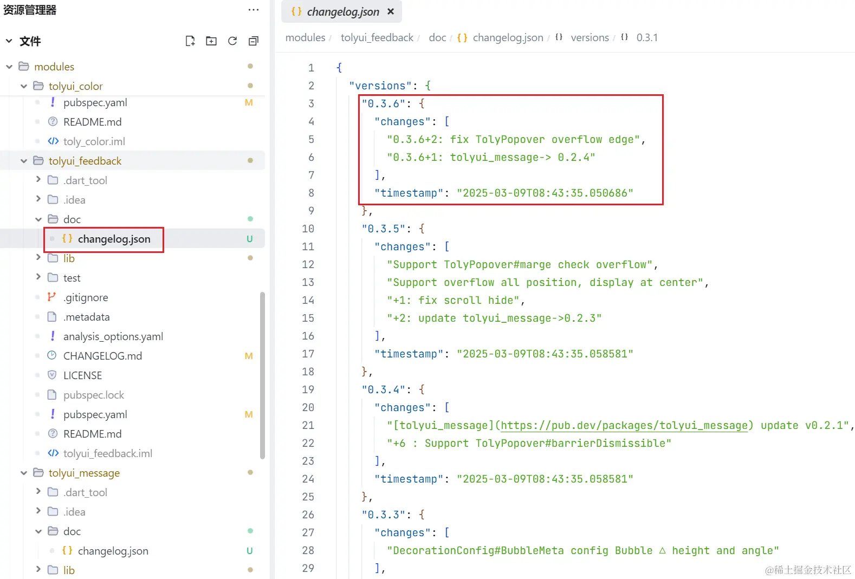The image size is (855, 579).
Task: Click the new file icon in explorer header
Action: tap(190, 41)
